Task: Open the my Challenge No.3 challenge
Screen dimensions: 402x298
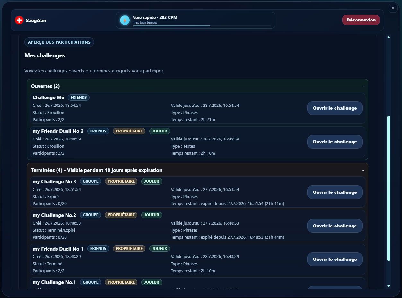Action: tap(335, 192)
